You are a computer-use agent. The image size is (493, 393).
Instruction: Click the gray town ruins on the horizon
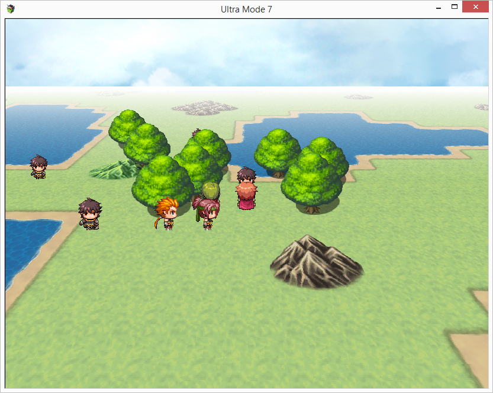pos(204,108)
